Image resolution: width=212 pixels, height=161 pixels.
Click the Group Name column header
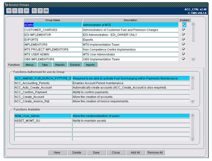[53, 20]
